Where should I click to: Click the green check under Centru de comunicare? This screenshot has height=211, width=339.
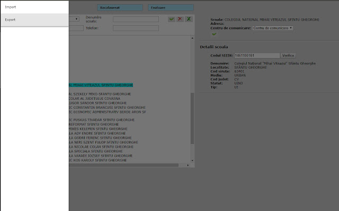point(214,34)
